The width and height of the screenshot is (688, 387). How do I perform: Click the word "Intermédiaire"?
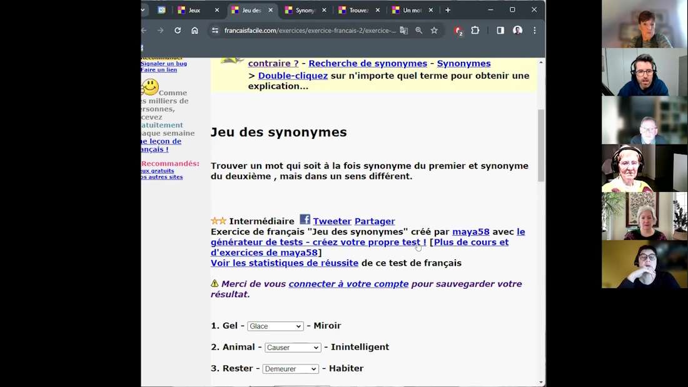point(261,221)
